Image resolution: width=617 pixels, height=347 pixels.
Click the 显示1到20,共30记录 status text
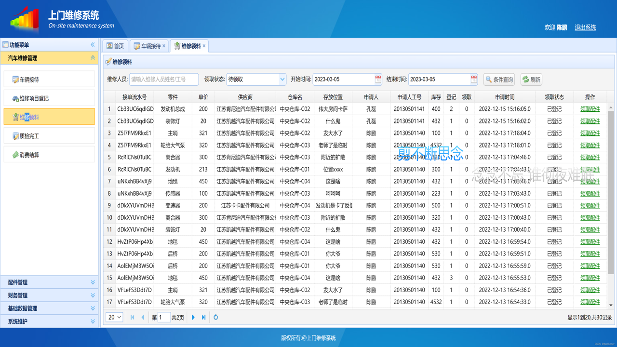[x=590, y=318]
